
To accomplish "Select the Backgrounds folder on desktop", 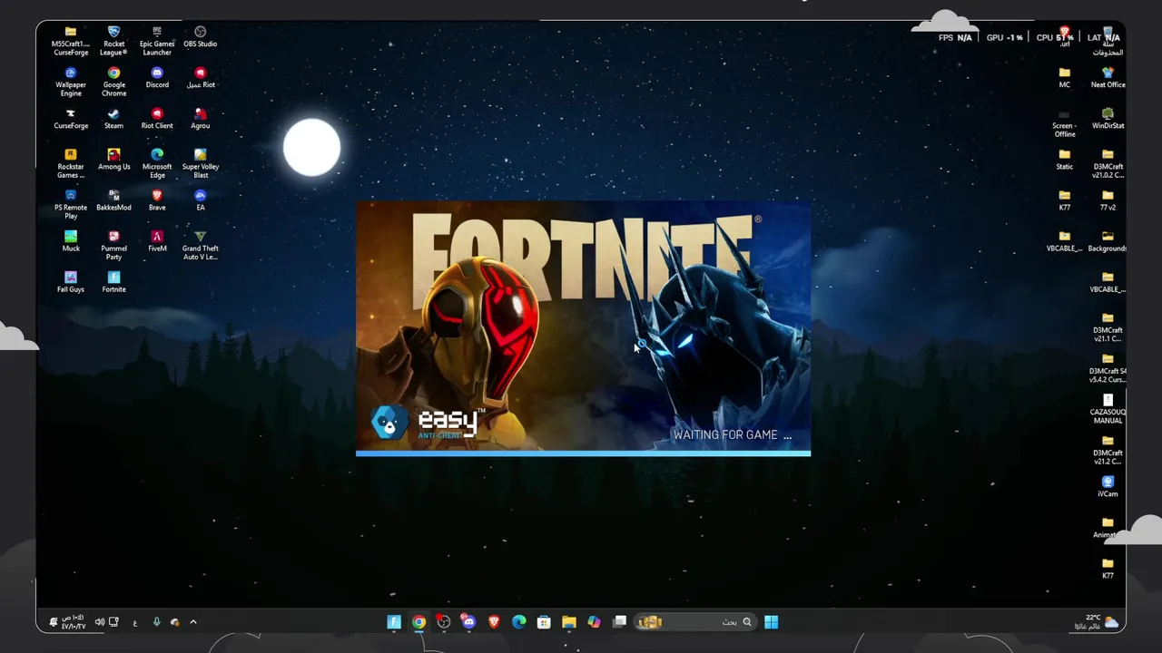I will [1108, 241].
